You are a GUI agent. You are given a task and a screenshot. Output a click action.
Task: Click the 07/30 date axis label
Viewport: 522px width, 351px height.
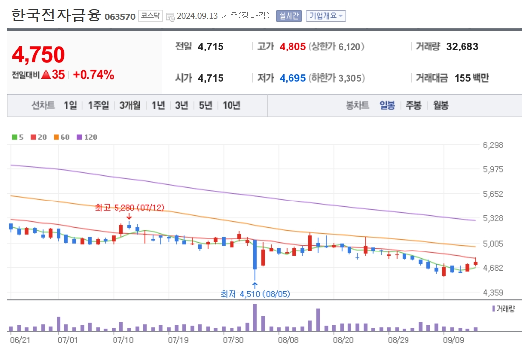coord(233,340)
